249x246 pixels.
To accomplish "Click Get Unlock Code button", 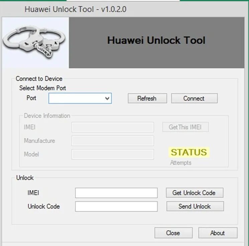I will [195, 193].
